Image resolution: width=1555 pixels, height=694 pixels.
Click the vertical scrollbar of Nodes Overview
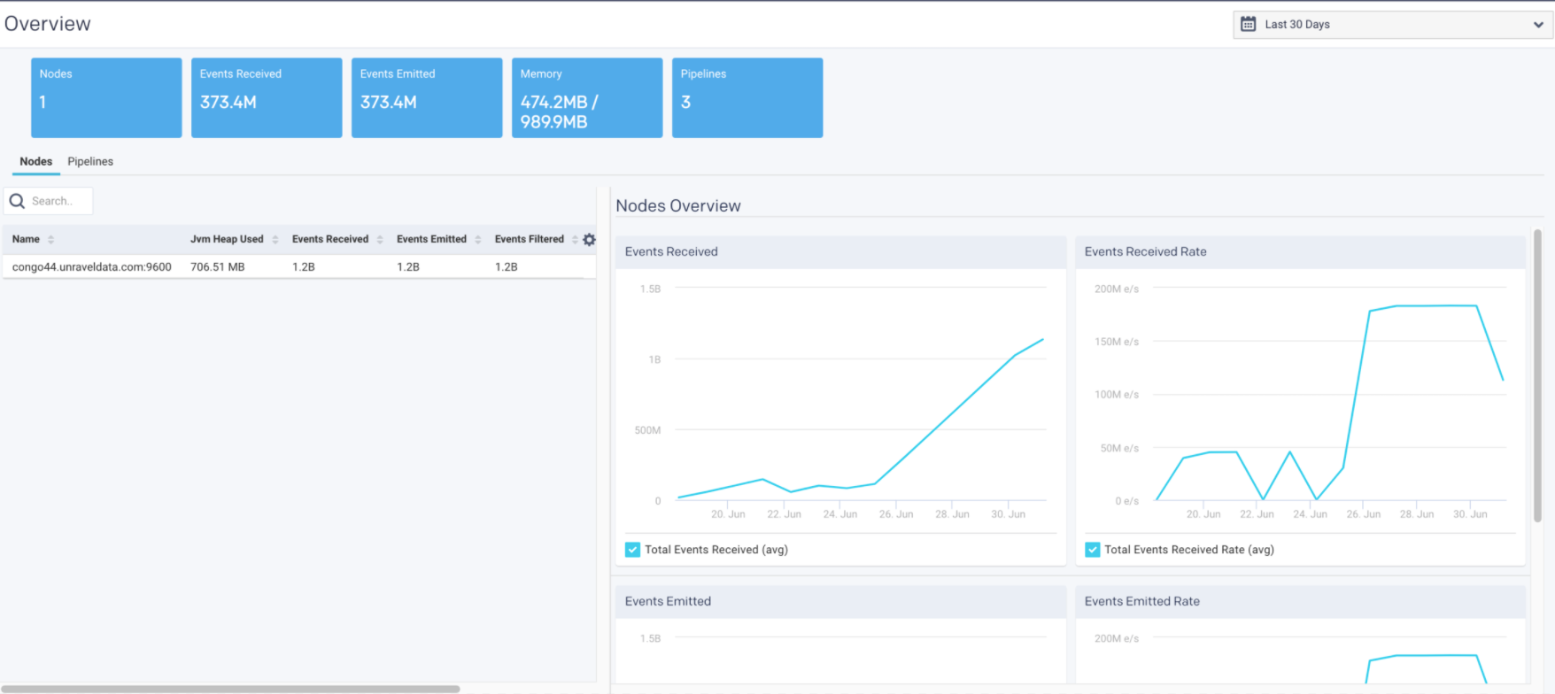click(1538, 375)
